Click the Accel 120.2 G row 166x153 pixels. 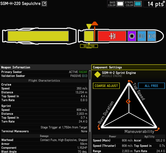point(149,141)
